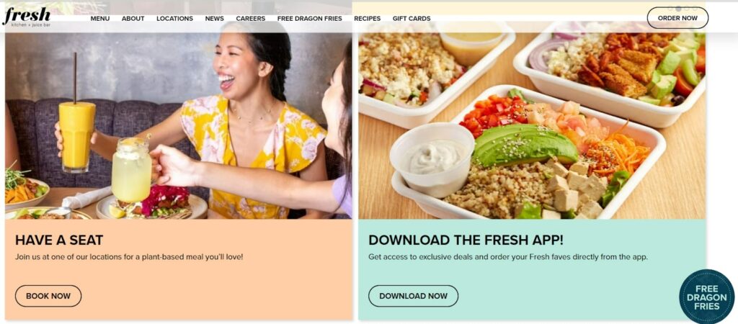The height and width of the screenshot is (324, 738).
Task: Open FREE DRAGON FRIES in the navigation bar
Action: click(x=310, y=18)
